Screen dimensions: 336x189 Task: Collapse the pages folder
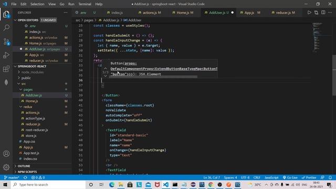click(28, 90)
